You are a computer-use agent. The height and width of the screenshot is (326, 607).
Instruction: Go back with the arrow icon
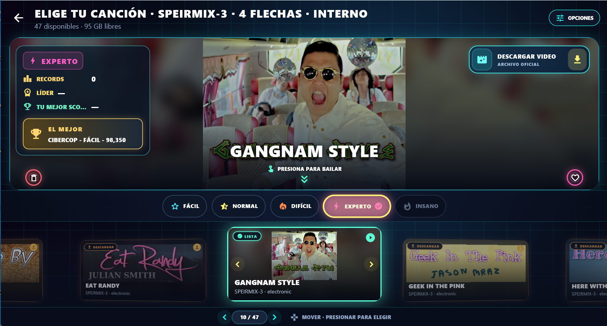tap(18, 18)
